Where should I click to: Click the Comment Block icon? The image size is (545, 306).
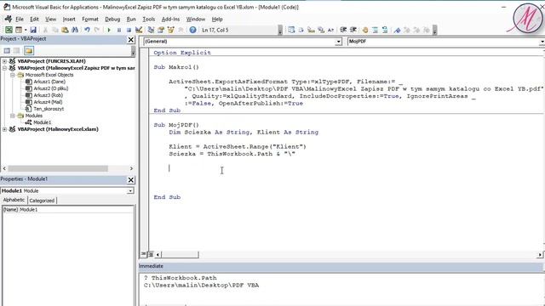pos(375,31)
